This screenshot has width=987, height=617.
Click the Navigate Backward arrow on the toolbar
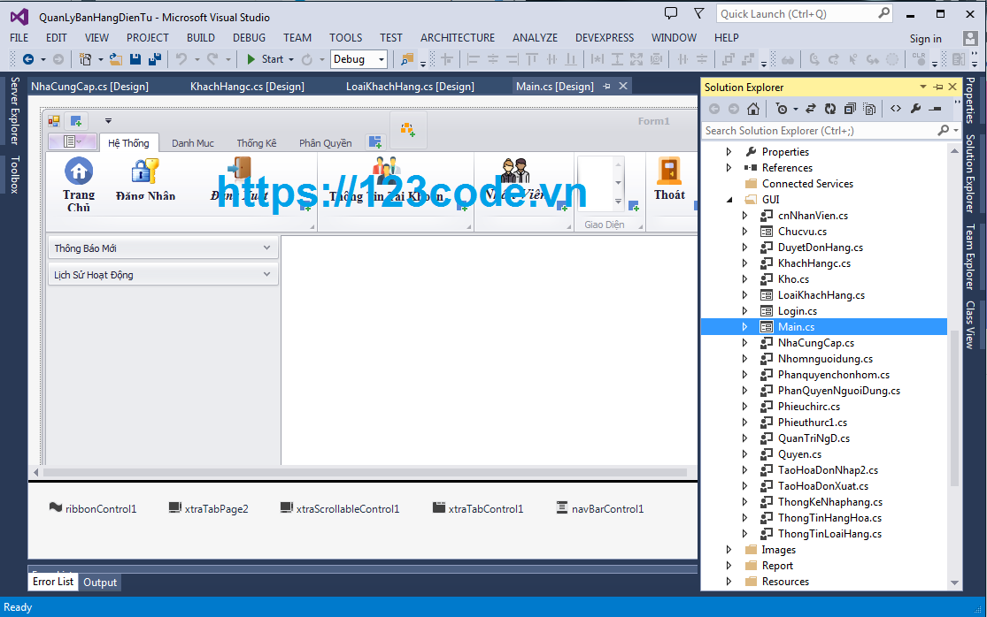coord(29,60)
